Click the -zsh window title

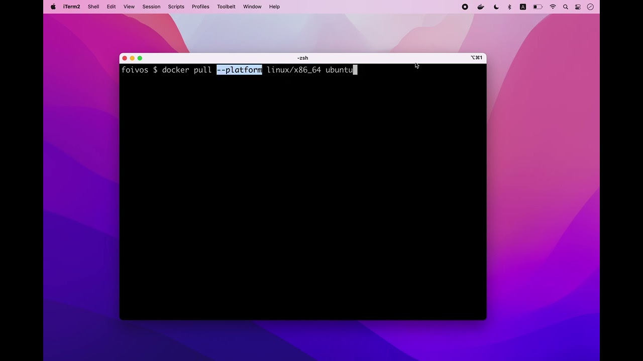click(x=302, y=58)
